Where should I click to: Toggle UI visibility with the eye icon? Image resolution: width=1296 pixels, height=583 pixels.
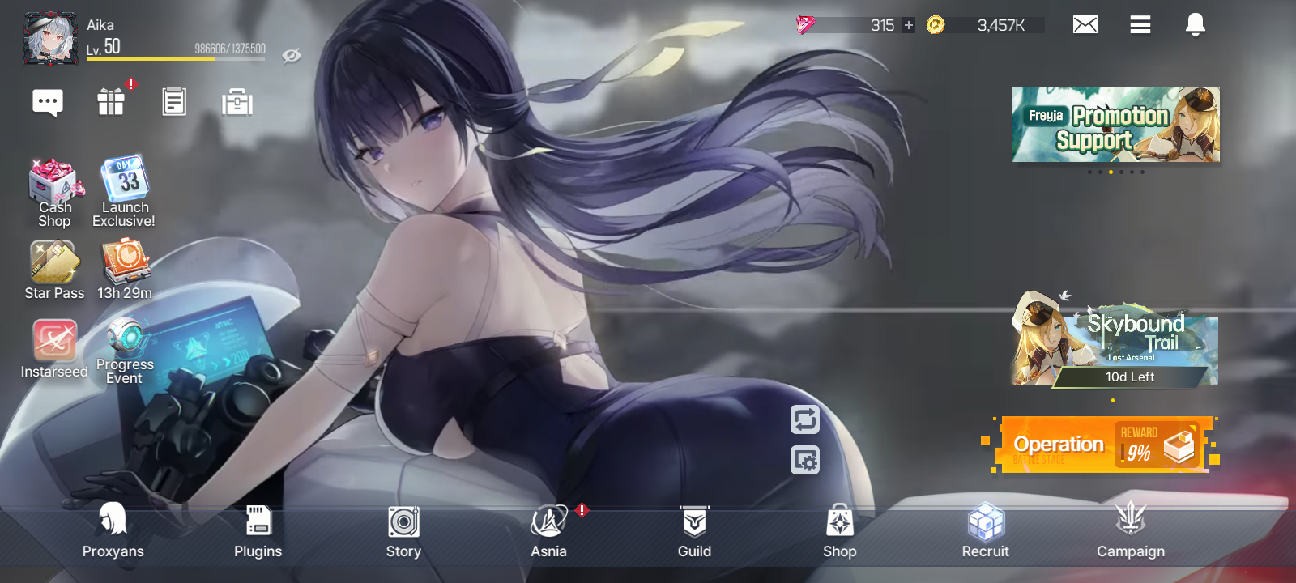(x=292, y=55)
